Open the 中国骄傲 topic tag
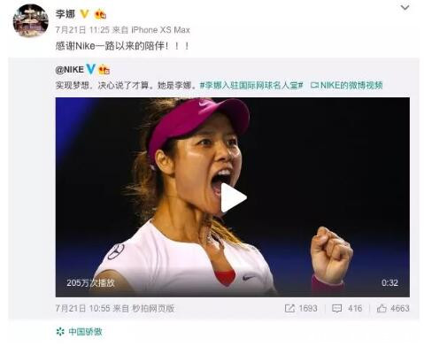Screen dimensions: 424x354 point(85,332)
